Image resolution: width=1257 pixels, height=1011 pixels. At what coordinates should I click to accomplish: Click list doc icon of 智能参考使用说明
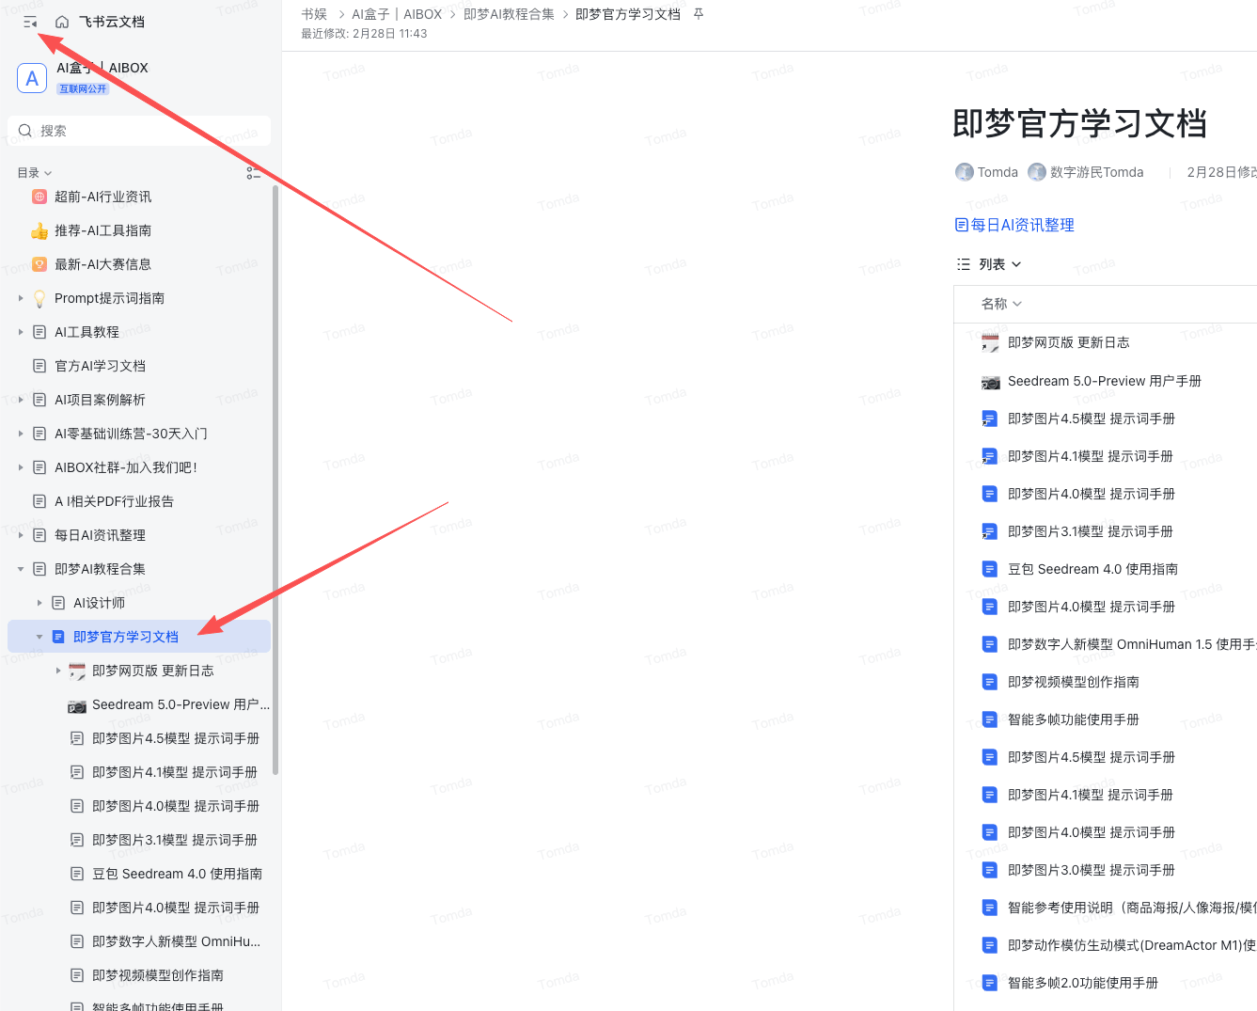[989, 908]
